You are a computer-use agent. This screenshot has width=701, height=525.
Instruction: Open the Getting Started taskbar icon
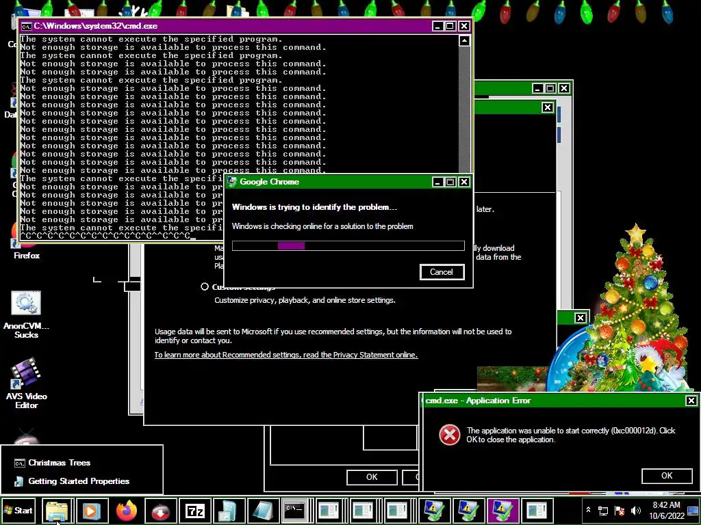pyautogui.click(x=229, y=510)
